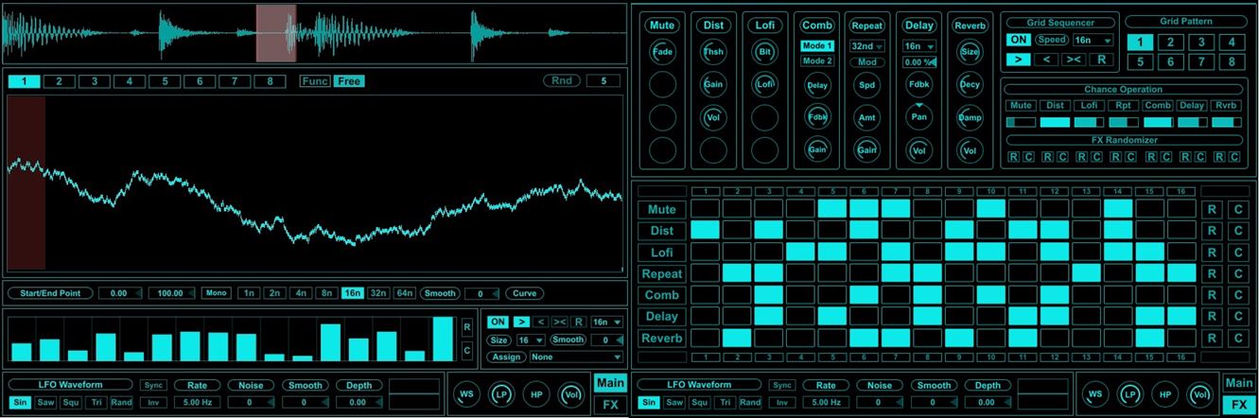Click the Thsh knob under Dist
Viewport: 1259px width, 418px height.
click(x=713, y=52)
